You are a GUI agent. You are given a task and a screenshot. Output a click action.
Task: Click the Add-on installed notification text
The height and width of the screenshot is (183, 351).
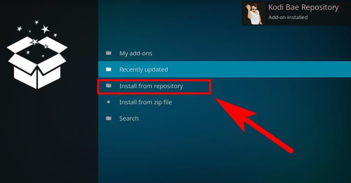(x=288, y=17)
